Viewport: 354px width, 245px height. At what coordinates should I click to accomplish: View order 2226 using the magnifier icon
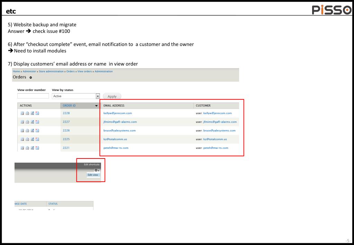point(22,130)
